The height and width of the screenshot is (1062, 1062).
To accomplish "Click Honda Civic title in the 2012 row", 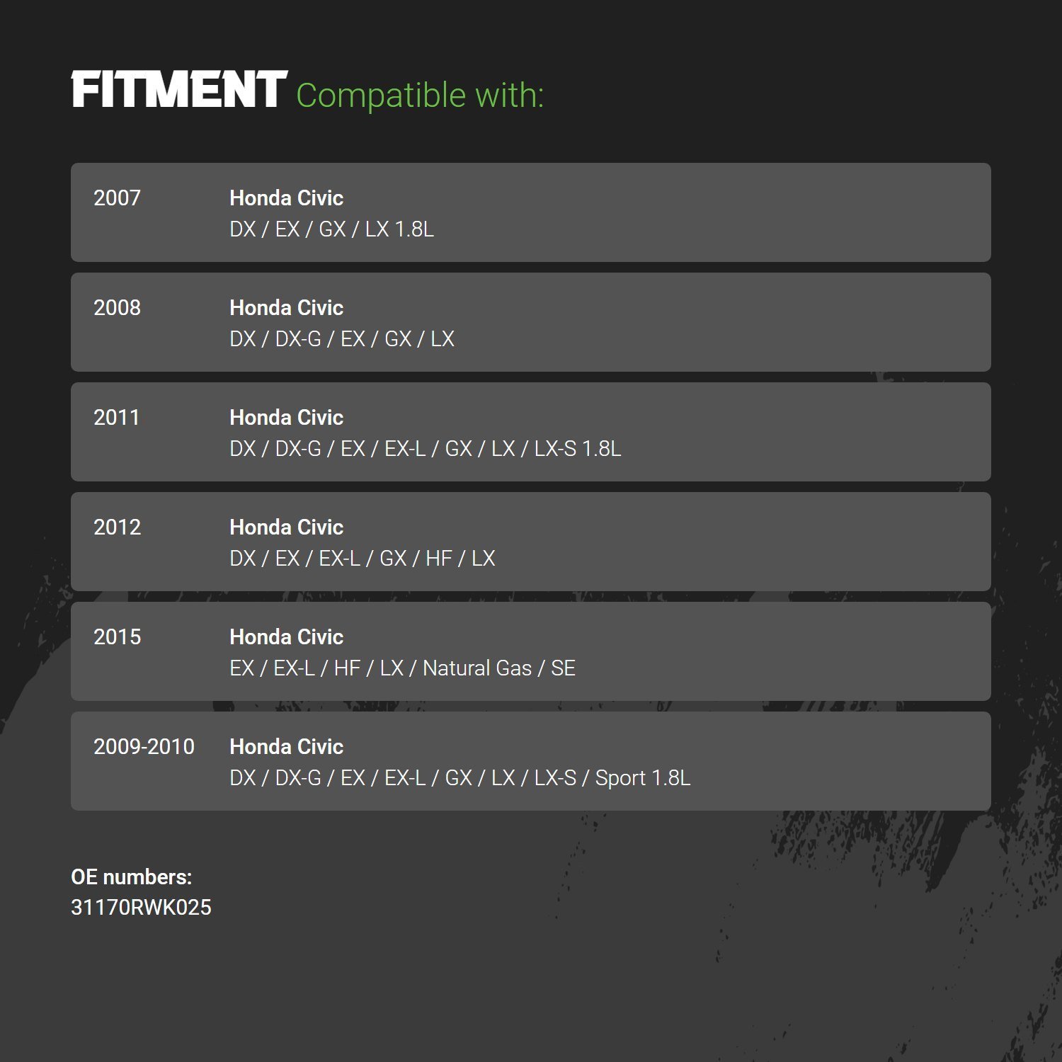I will click(x=286, y=527).
